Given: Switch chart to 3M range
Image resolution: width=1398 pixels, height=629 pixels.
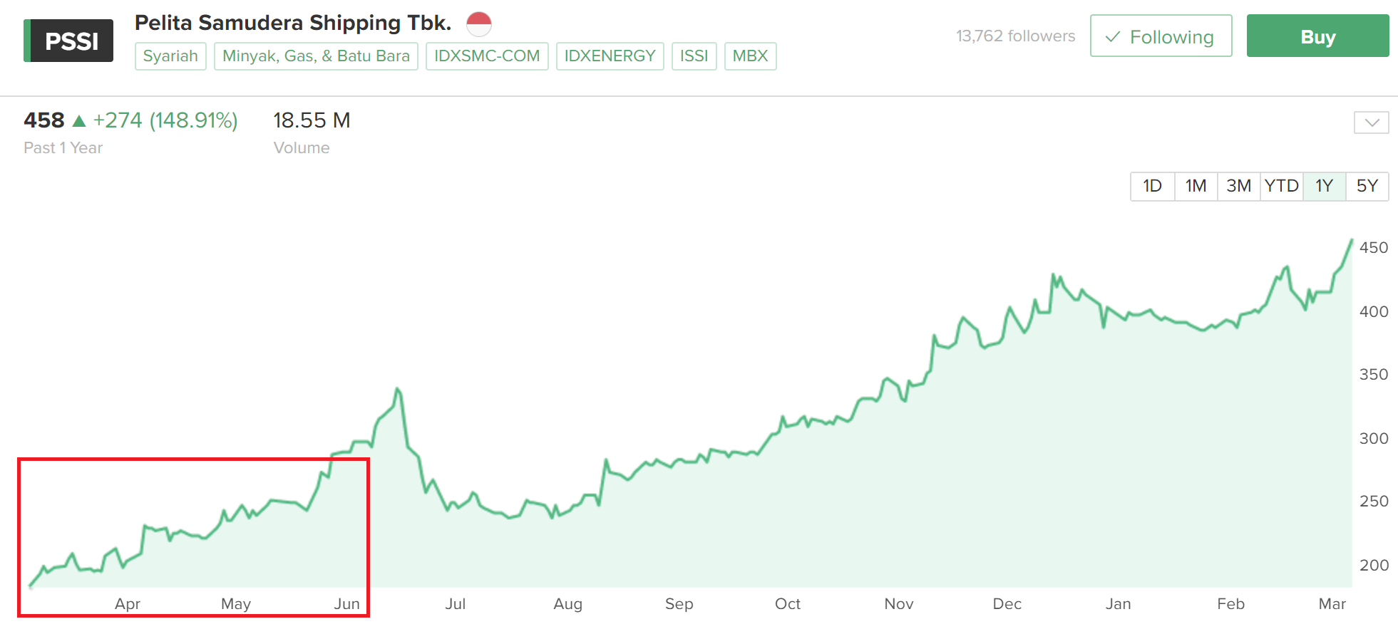Looking at the screenshot, I should point(1238,187).
